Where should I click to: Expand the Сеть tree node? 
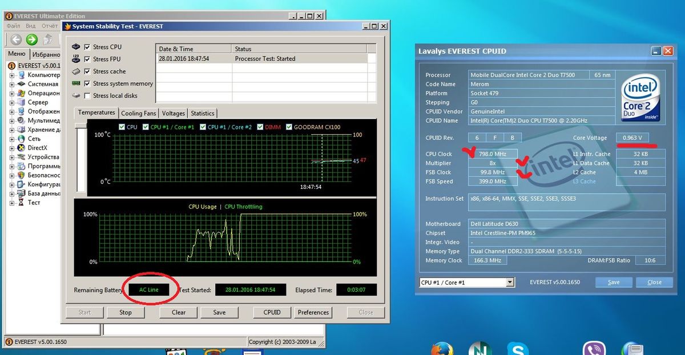pyautogui.click(x=13, y=139)
